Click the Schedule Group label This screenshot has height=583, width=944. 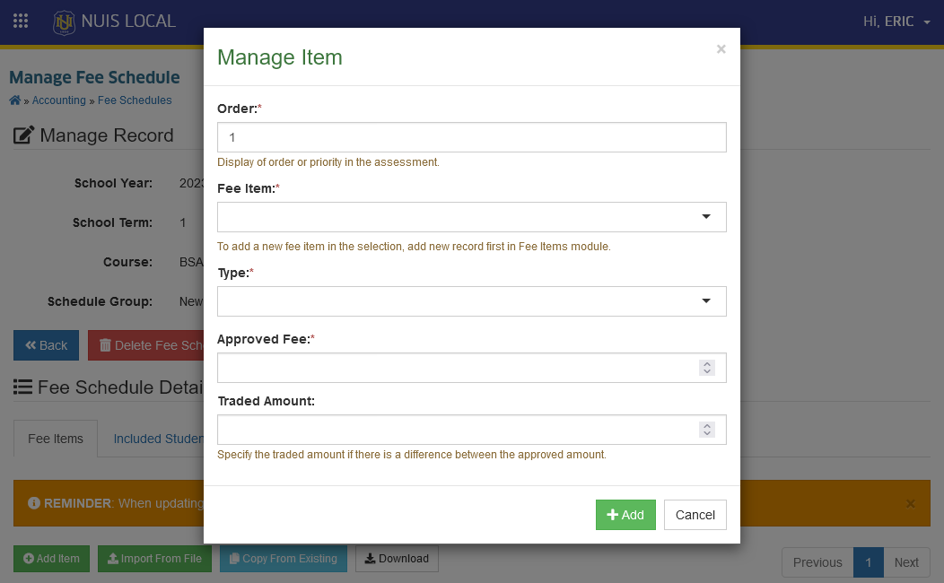pyautogui.click(x=100, y=302)
